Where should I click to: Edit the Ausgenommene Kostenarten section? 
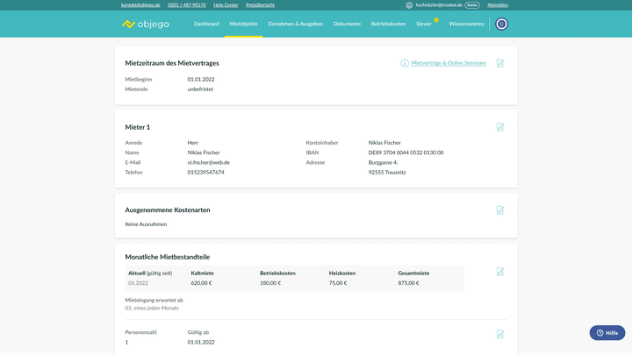tap(500, 210)
